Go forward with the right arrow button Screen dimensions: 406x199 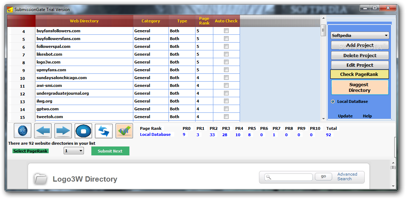[63, 131]
